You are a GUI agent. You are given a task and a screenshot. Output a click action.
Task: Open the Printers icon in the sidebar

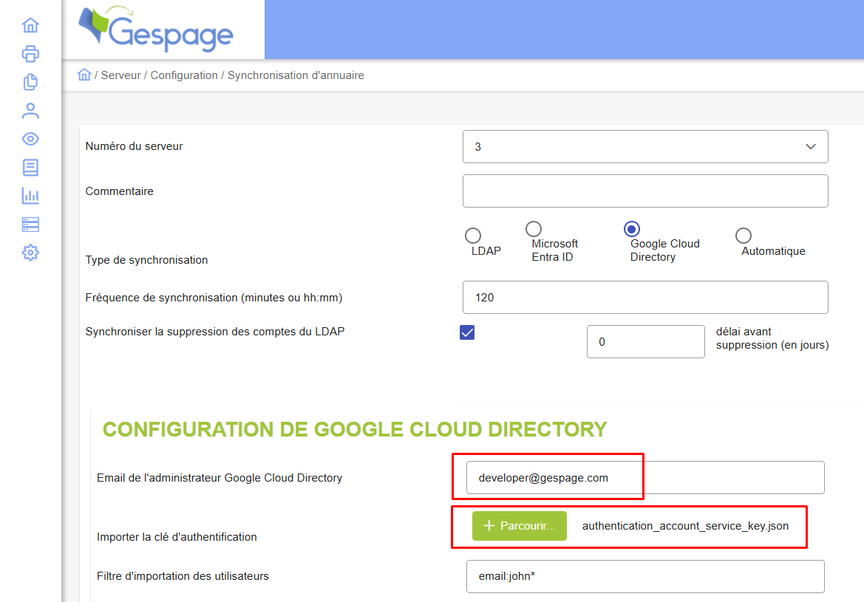point(30,54)
